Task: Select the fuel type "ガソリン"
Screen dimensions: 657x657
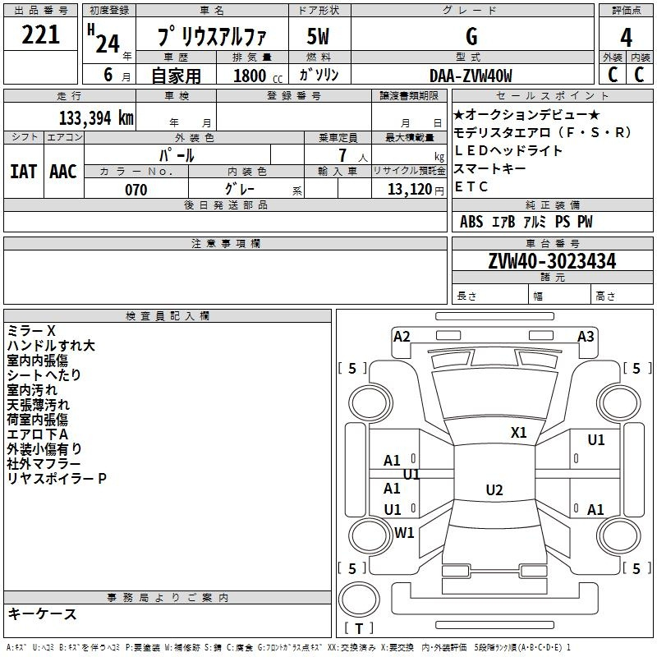Action: pos(319,75)
